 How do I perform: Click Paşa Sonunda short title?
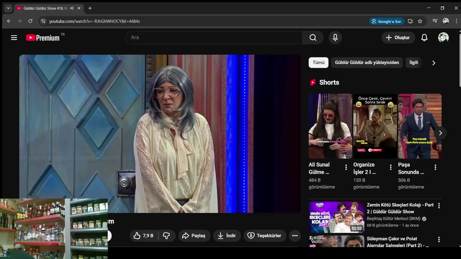(411, 168)
